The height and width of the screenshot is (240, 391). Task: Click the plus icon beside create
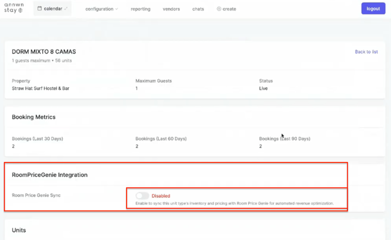(219, 9)
